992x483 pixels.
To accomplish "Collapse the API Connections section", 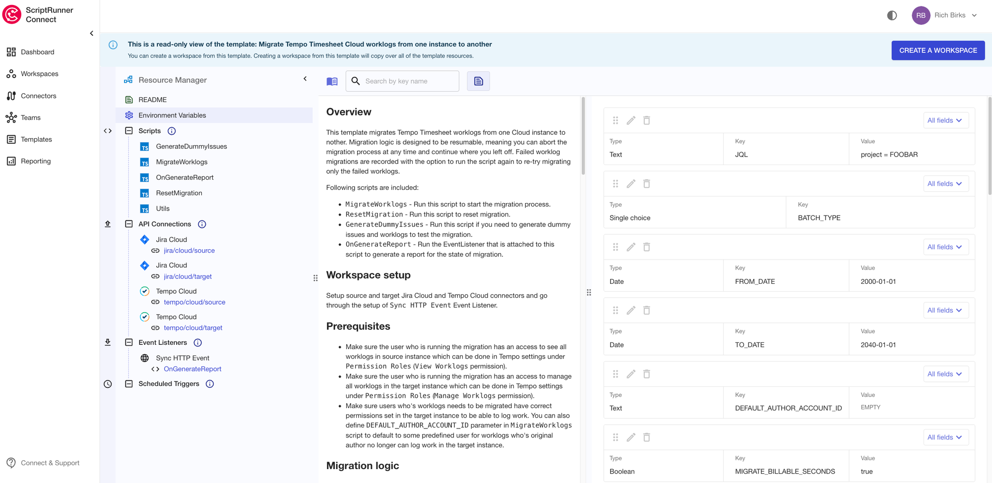I will pyautogui.click(x=129, y=224).
